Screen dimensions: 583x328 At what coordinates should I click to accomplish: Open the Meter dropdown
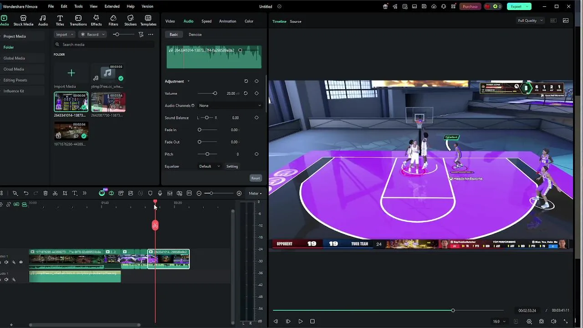255,194
